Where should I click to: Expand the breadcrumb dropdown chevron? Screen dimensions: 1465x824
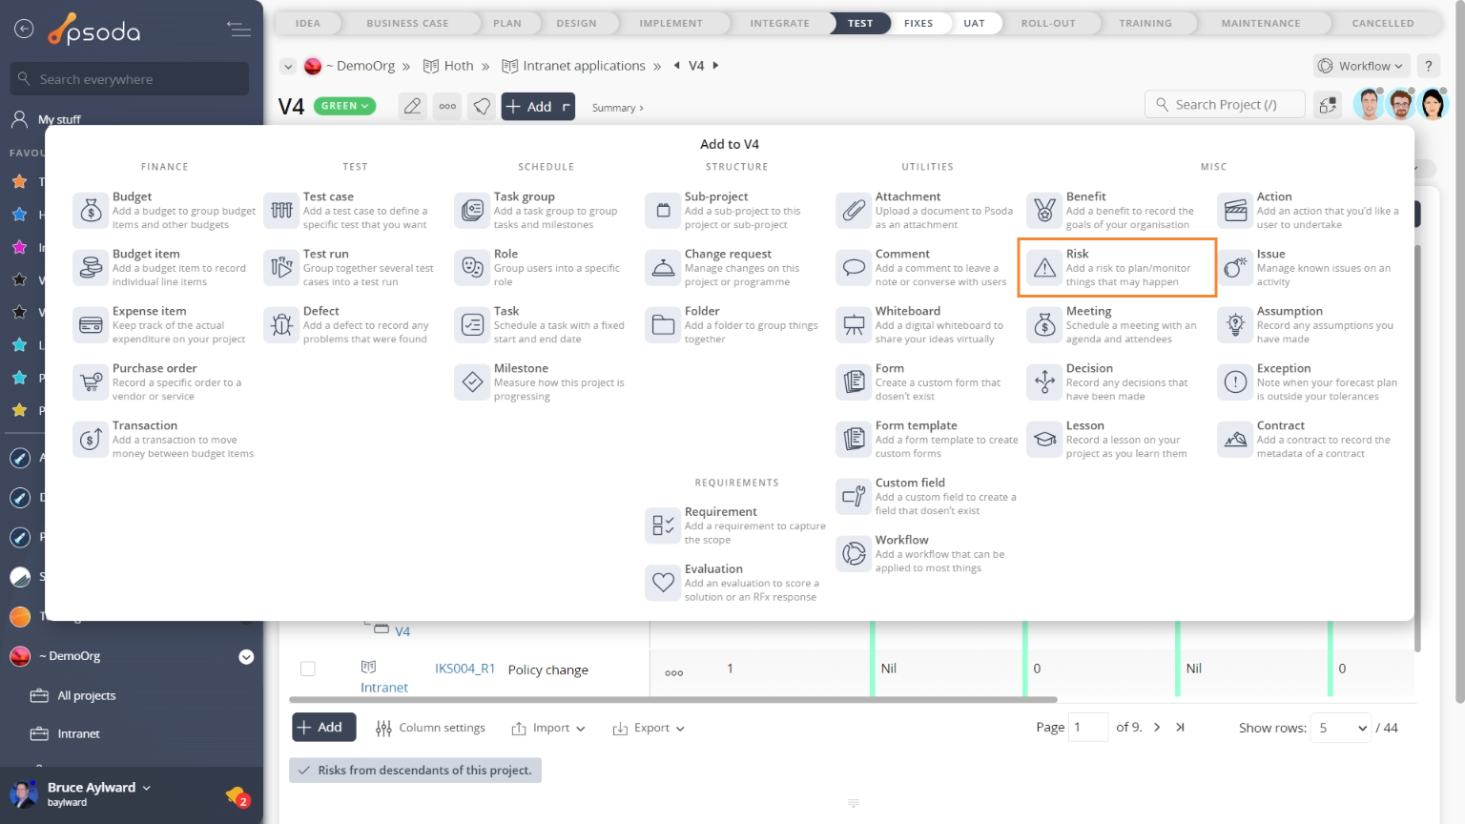288,66
